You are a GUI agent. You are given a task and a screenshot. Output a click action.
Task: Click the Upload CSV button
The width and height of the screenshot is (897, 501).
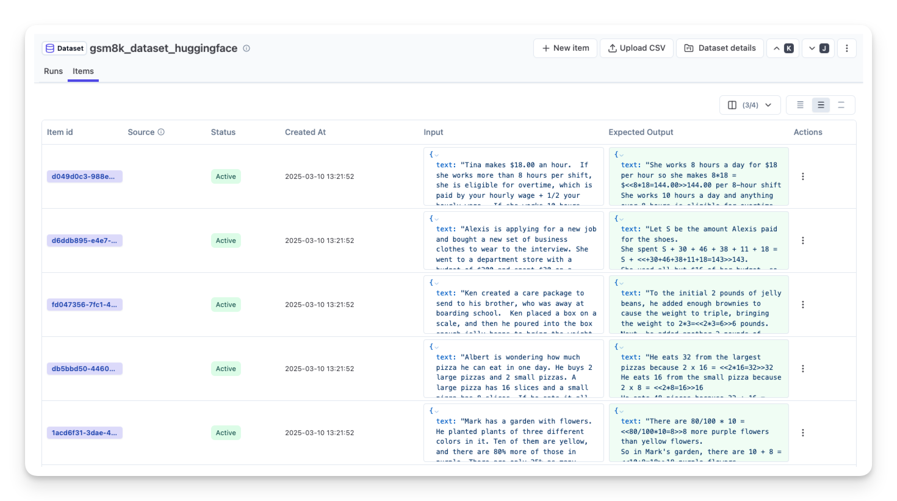[x=636, y=48]
